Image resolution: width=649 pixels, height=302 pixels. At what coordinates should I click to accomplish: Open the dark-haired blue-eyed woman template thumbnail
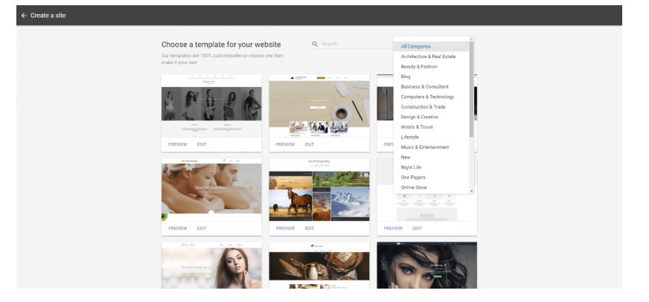pos(426,266)
